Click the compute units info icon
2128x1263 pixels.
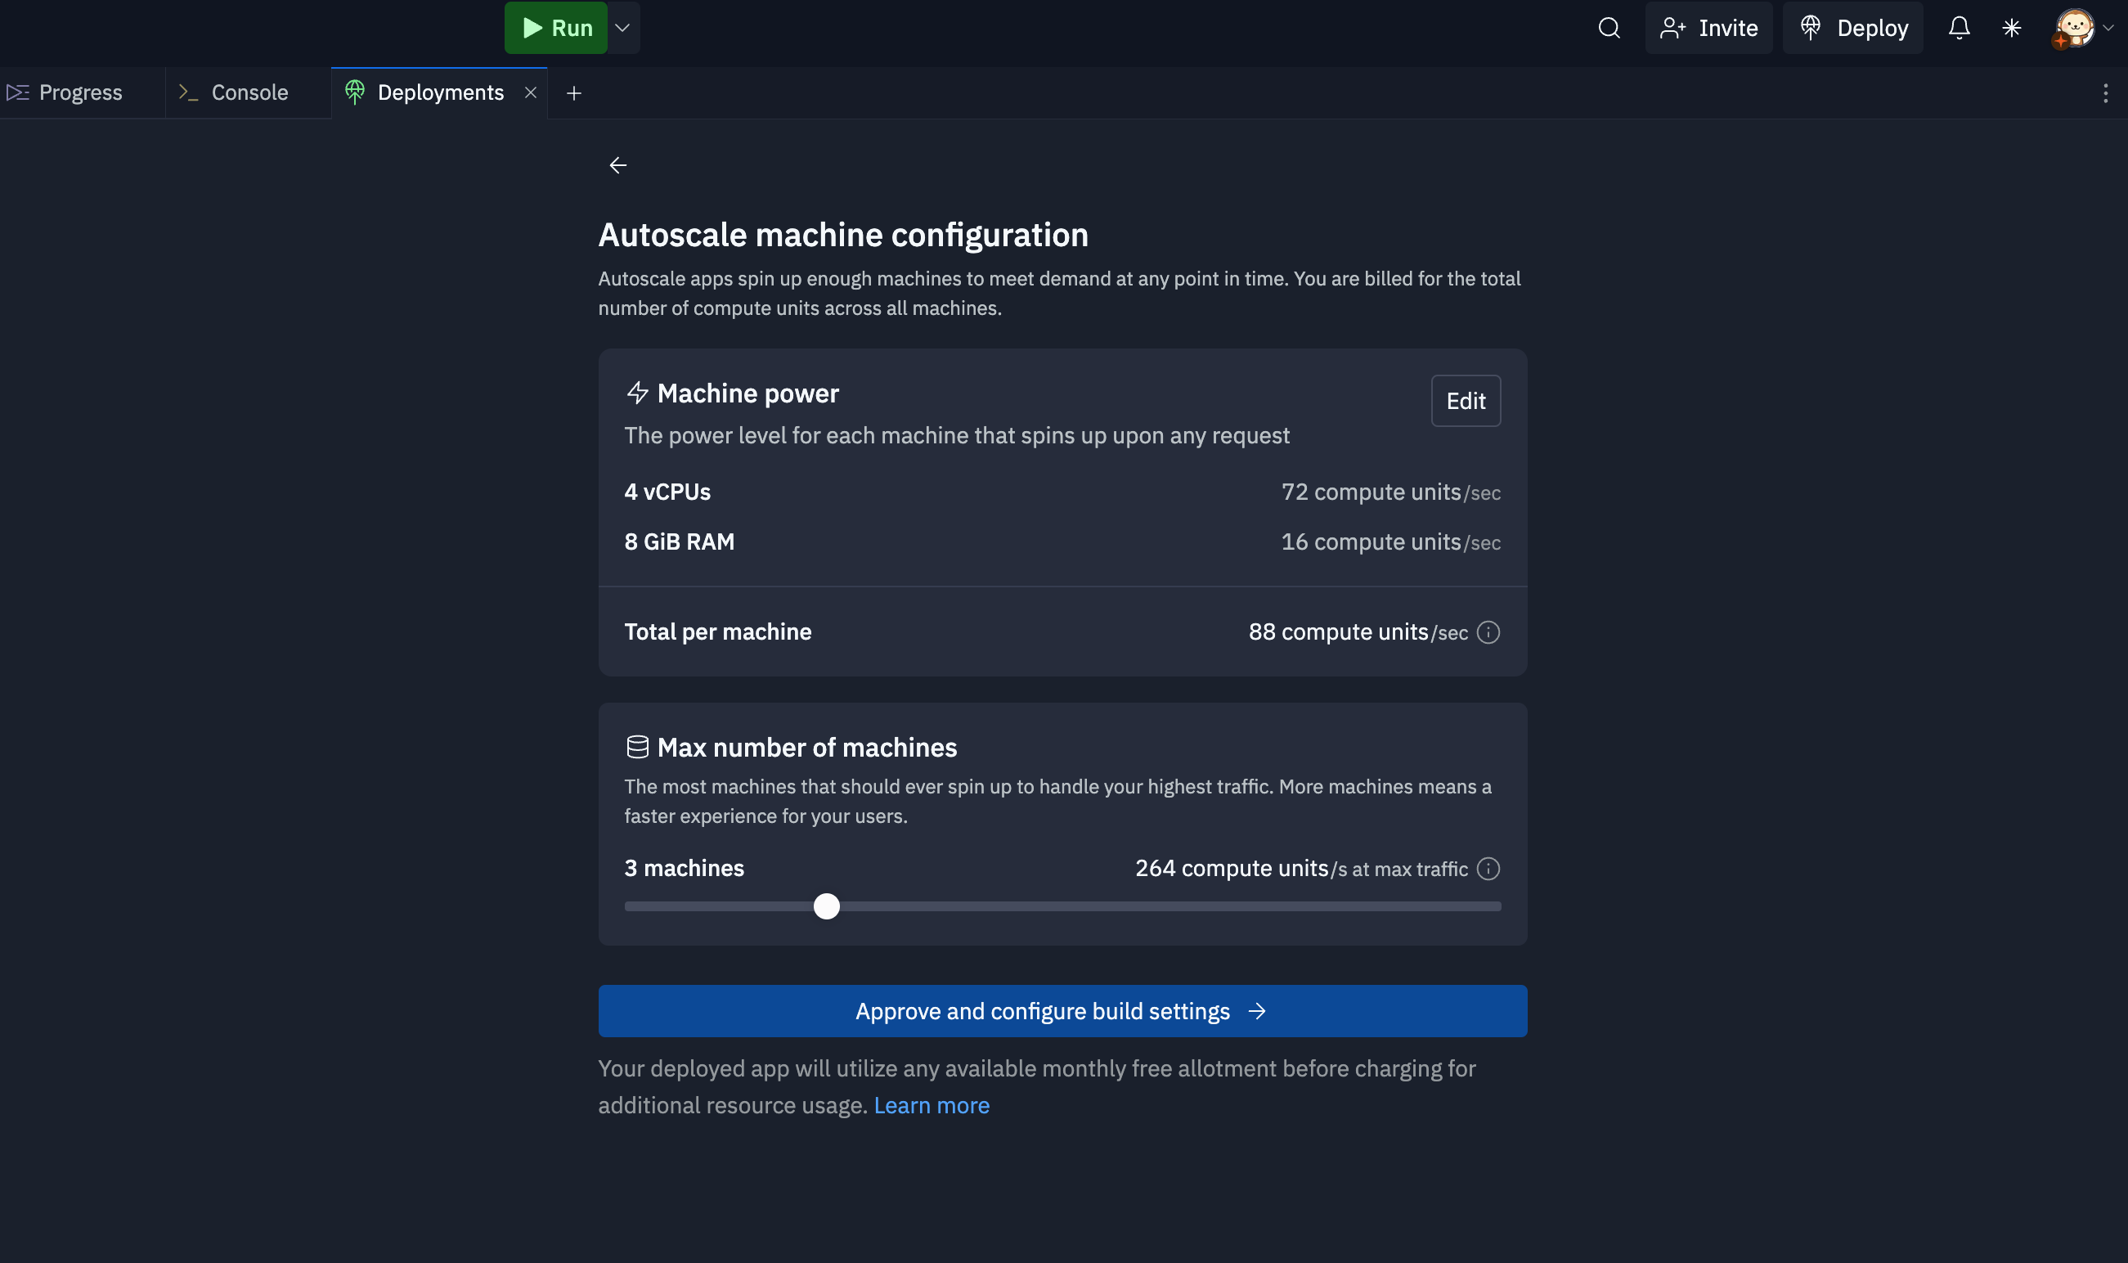point(1489,631)
